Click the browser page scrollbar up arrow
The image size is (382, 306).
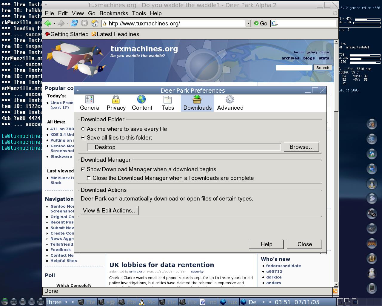(x=336, y=42)
